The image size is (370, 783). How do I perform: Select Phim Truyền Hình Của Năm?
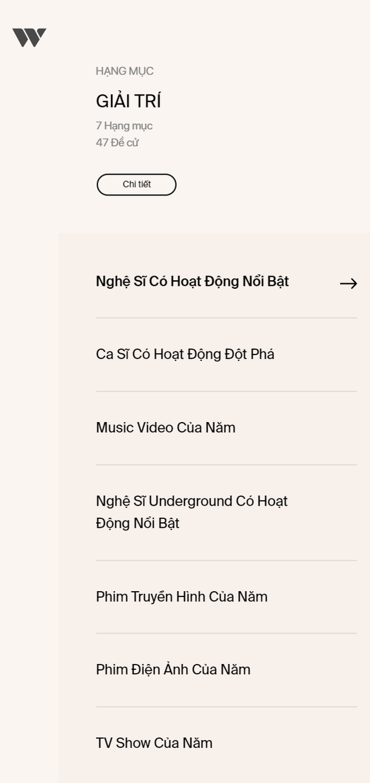click(226, 597)
